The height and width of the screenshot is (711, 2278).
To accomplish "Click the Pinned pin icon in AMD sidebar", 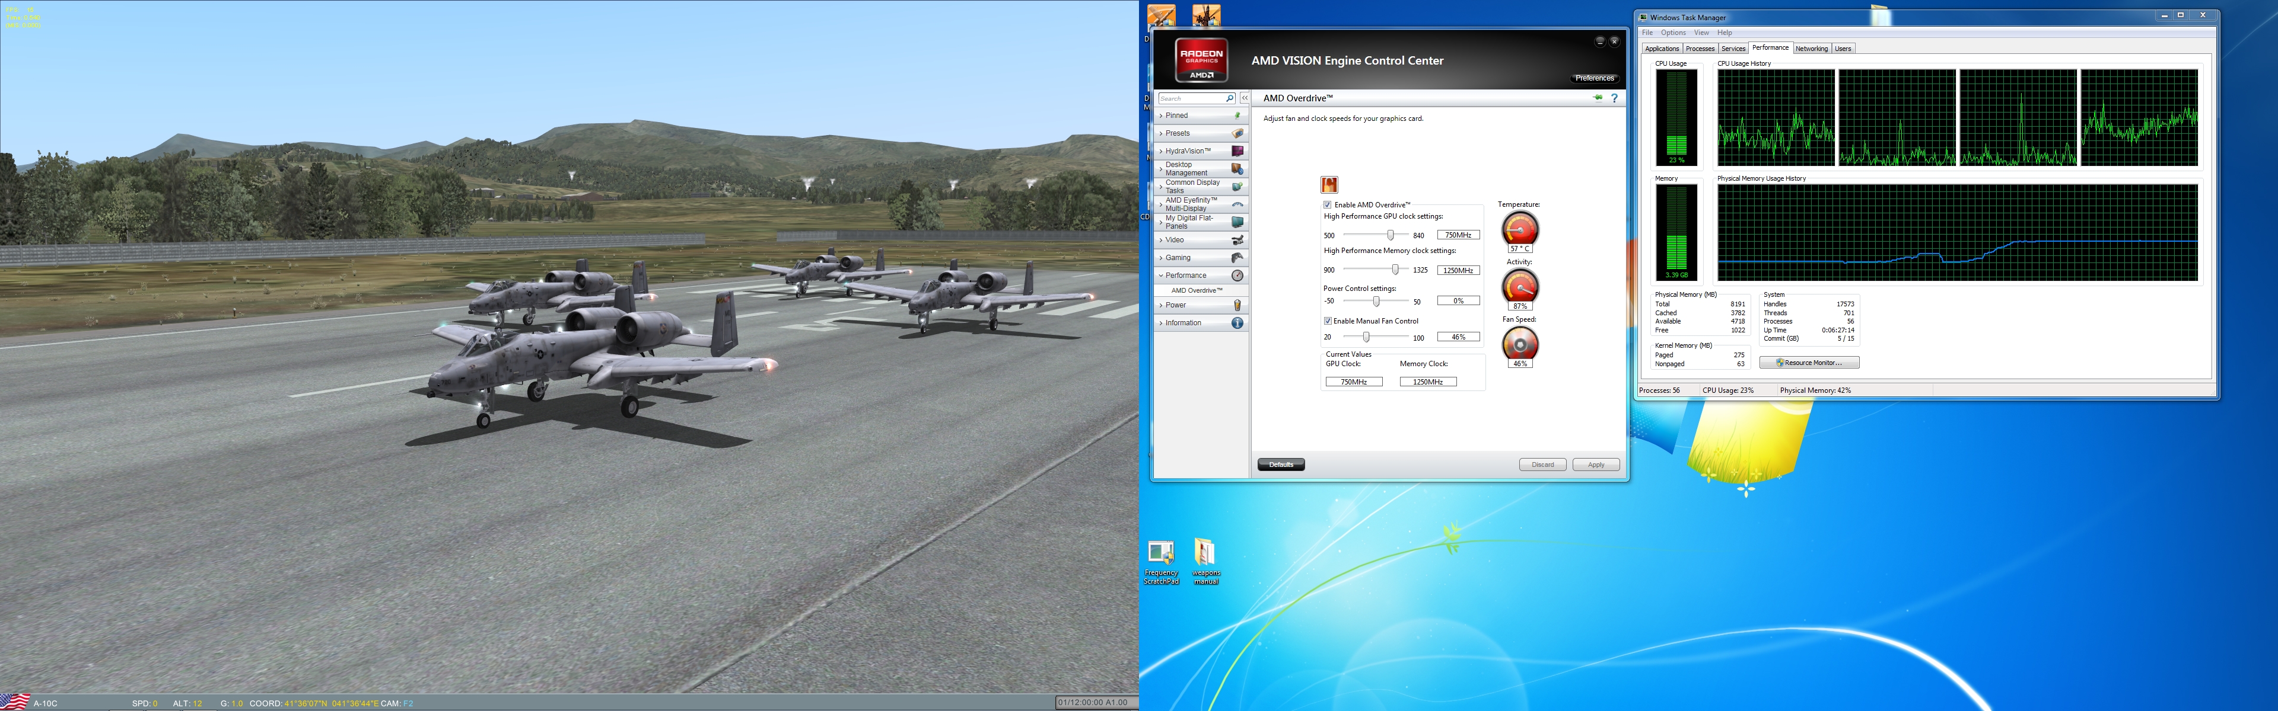I will point(1237,116).
